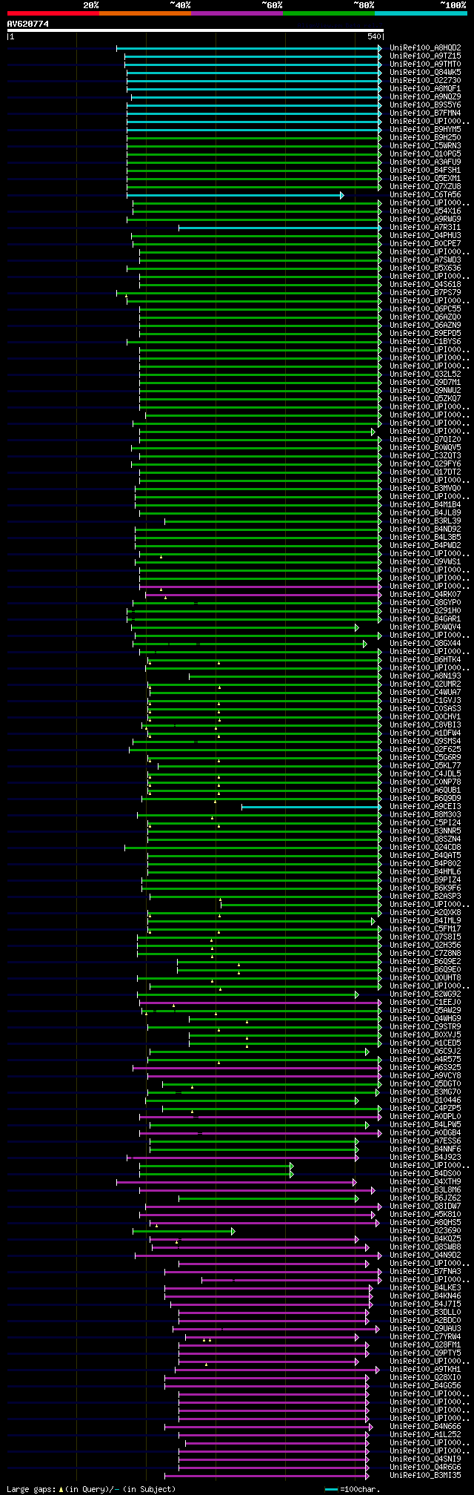Click the cyan alignment bar for UniRef100_A8HQD2

coord(247,48)
